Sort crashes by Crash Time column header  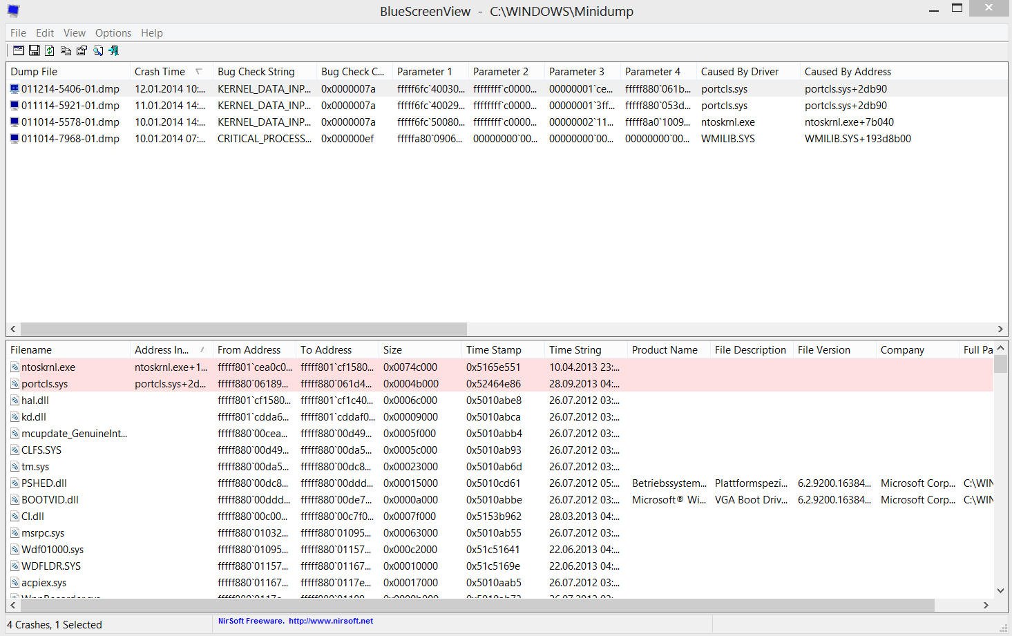[171, 71]
